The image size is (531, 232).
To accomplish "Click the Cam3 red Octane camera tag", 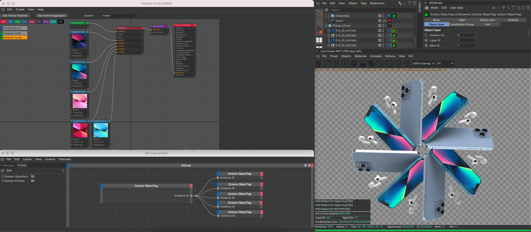I will (389, 21).
